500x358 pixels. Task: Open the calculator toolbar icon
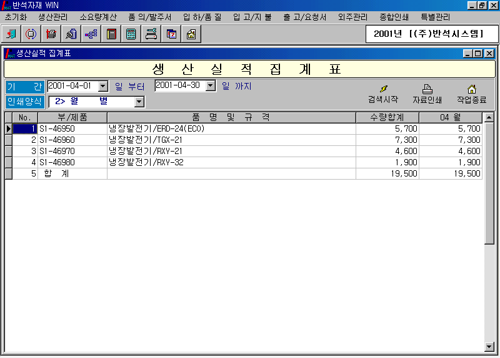[131, 34]
